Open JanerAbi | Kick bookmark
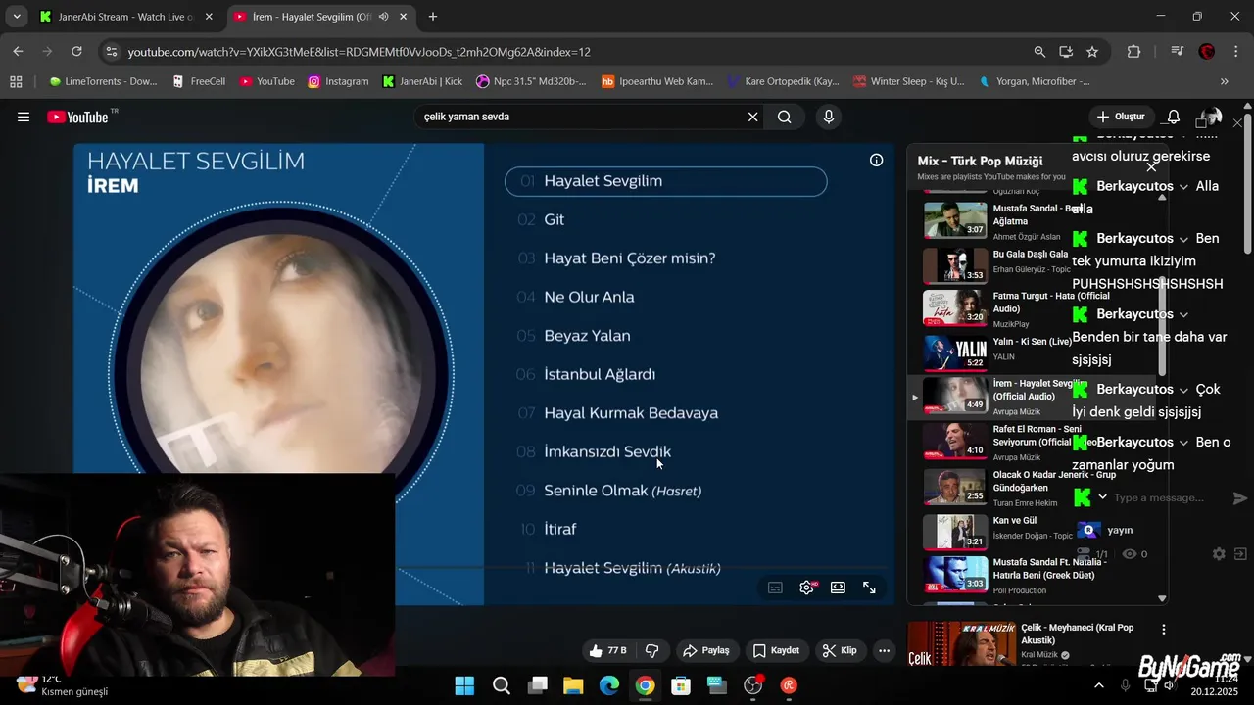Viewport: 1254px width, 705px height. pyautogui.click(x=422, y=81)
